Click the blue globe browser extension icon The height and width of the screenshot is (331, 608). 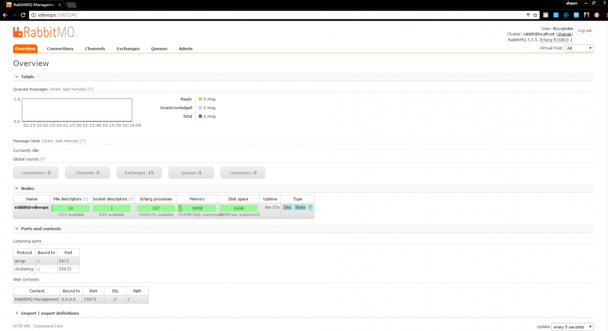(x=565, y=15)
